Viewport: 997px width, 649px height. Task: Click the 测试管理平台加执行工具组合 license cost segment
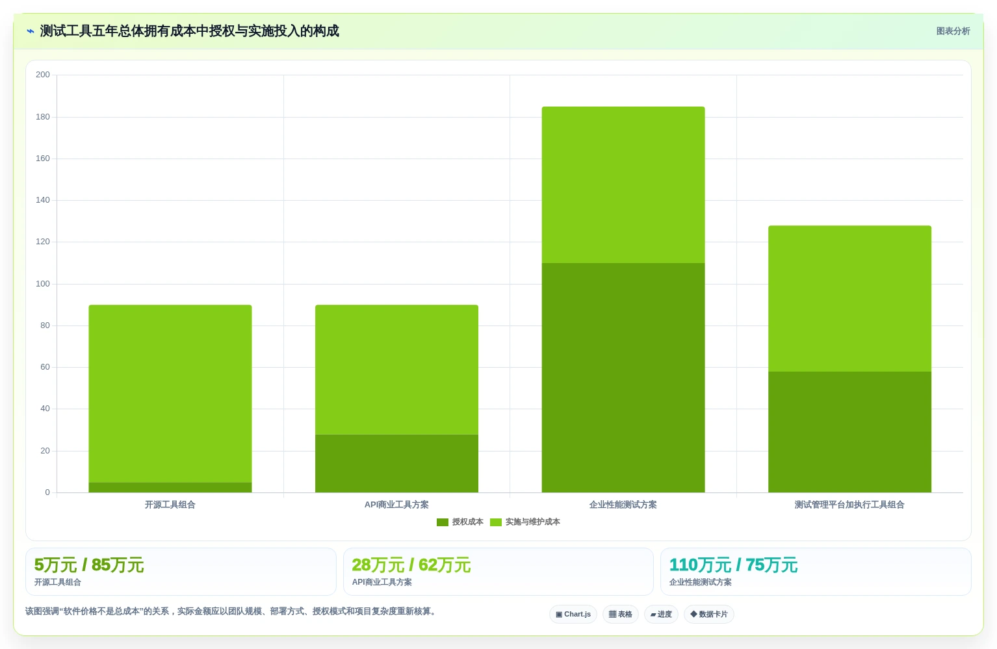pos(849,432)
